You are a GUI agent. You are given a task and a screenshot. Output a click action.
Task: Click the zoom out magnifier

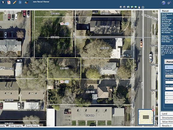coord(124,7)
